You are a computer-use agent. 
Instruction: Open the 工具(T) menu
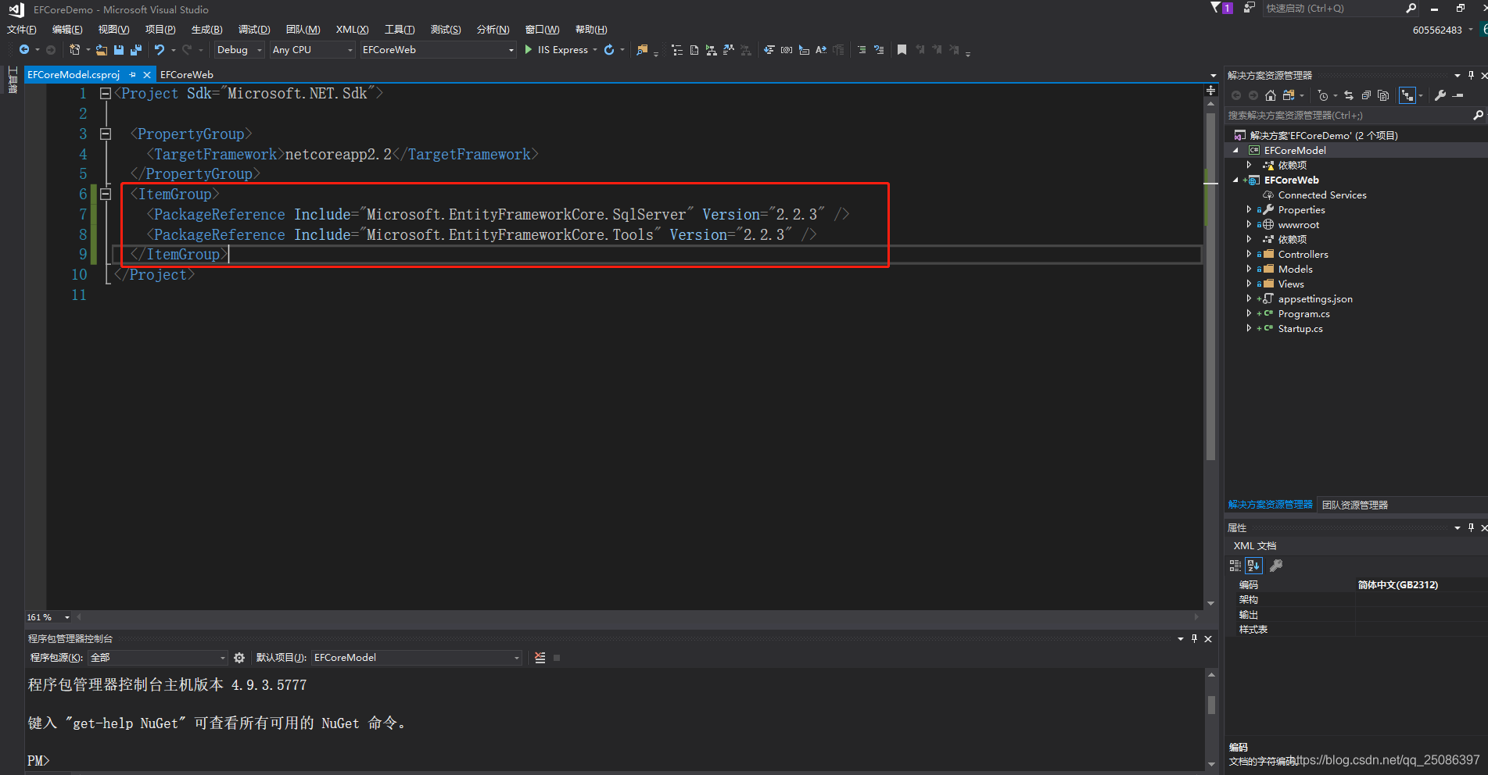(400, 30)
